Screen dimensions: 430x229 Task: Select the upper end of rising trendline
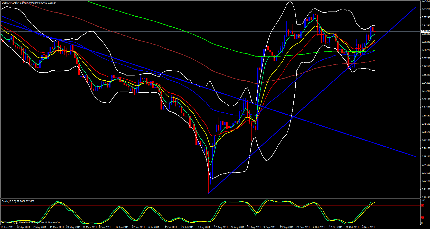(x=416, y=7)
